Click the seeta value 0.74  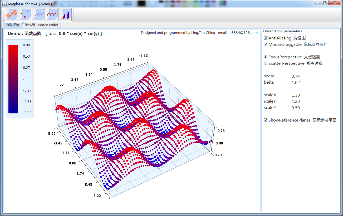coord(296,76)
